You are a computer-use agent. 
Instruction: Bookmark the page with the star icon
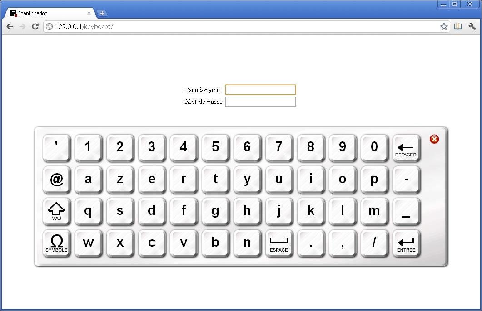click(444, 26)
